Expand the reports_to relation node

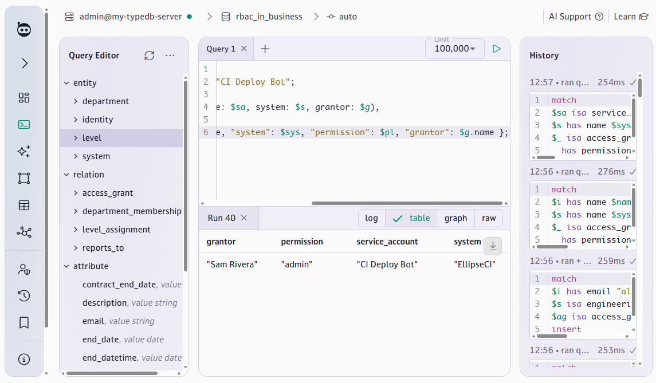click(x=76, y=248)
